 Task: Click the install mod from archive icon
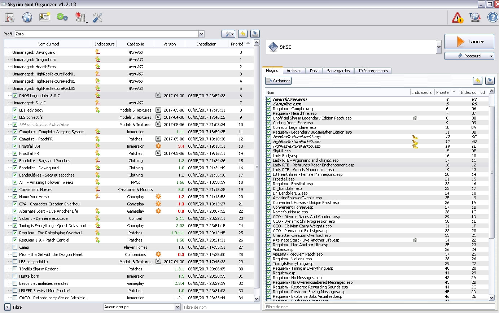coord(9,17)
